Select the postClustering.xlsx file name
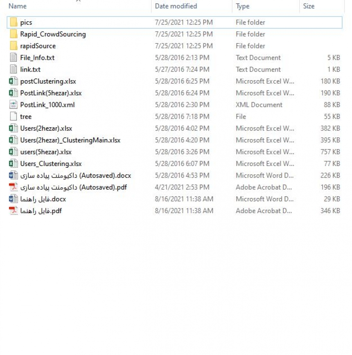This screenshot has width=352, height=355. coord(48,81)
